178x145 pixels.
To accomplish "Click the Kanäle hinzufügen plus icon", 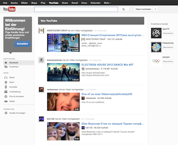I will [6, 113].
